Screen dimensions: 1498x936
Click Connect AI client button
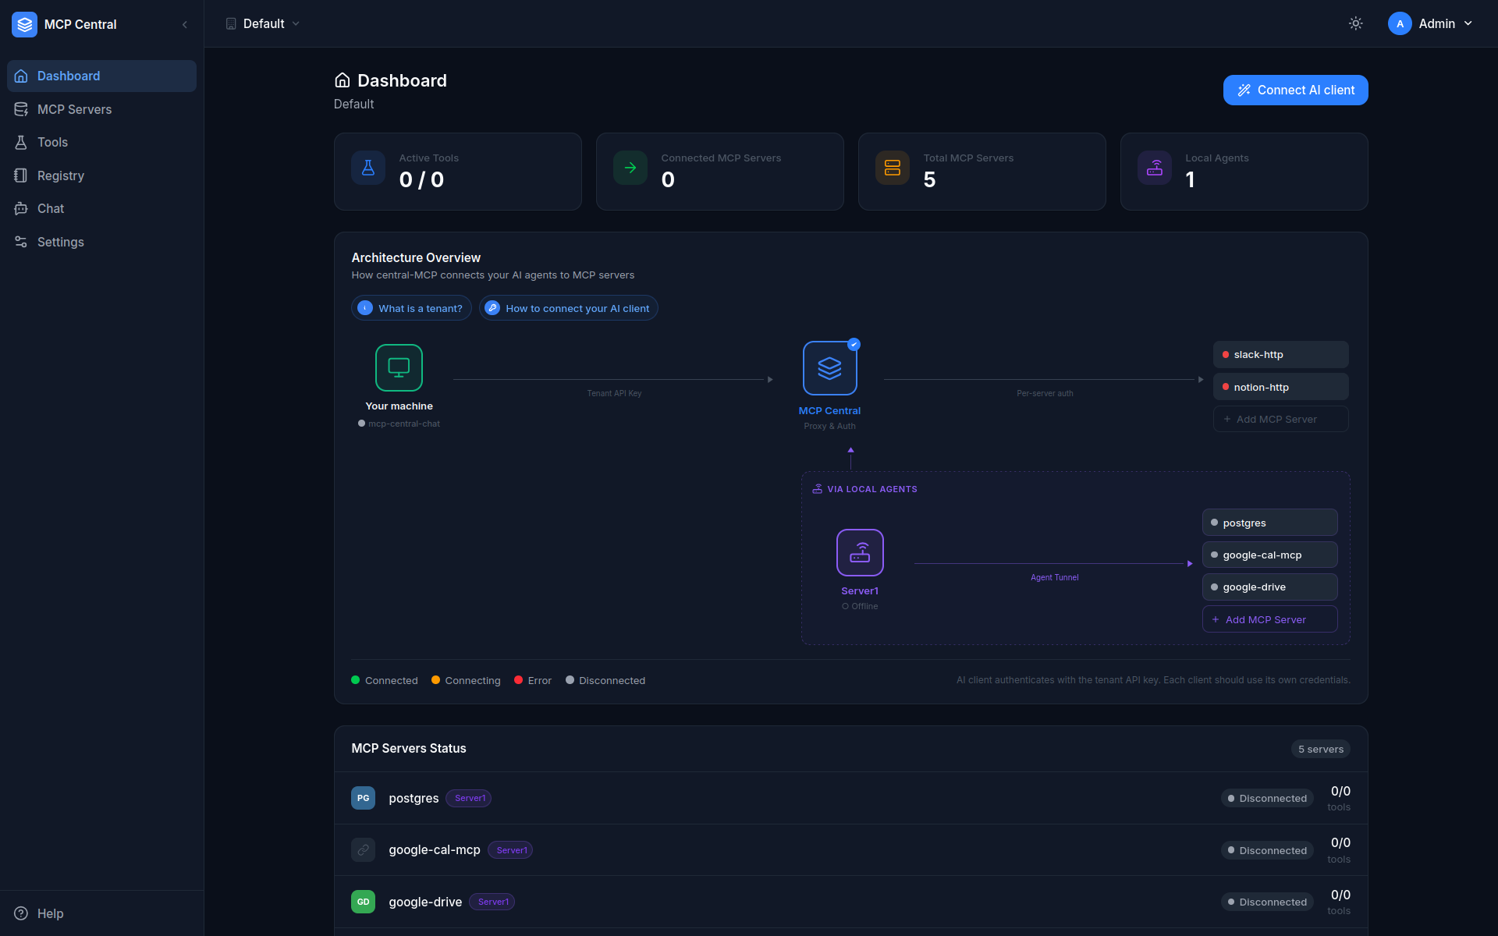coord(1295,90)
